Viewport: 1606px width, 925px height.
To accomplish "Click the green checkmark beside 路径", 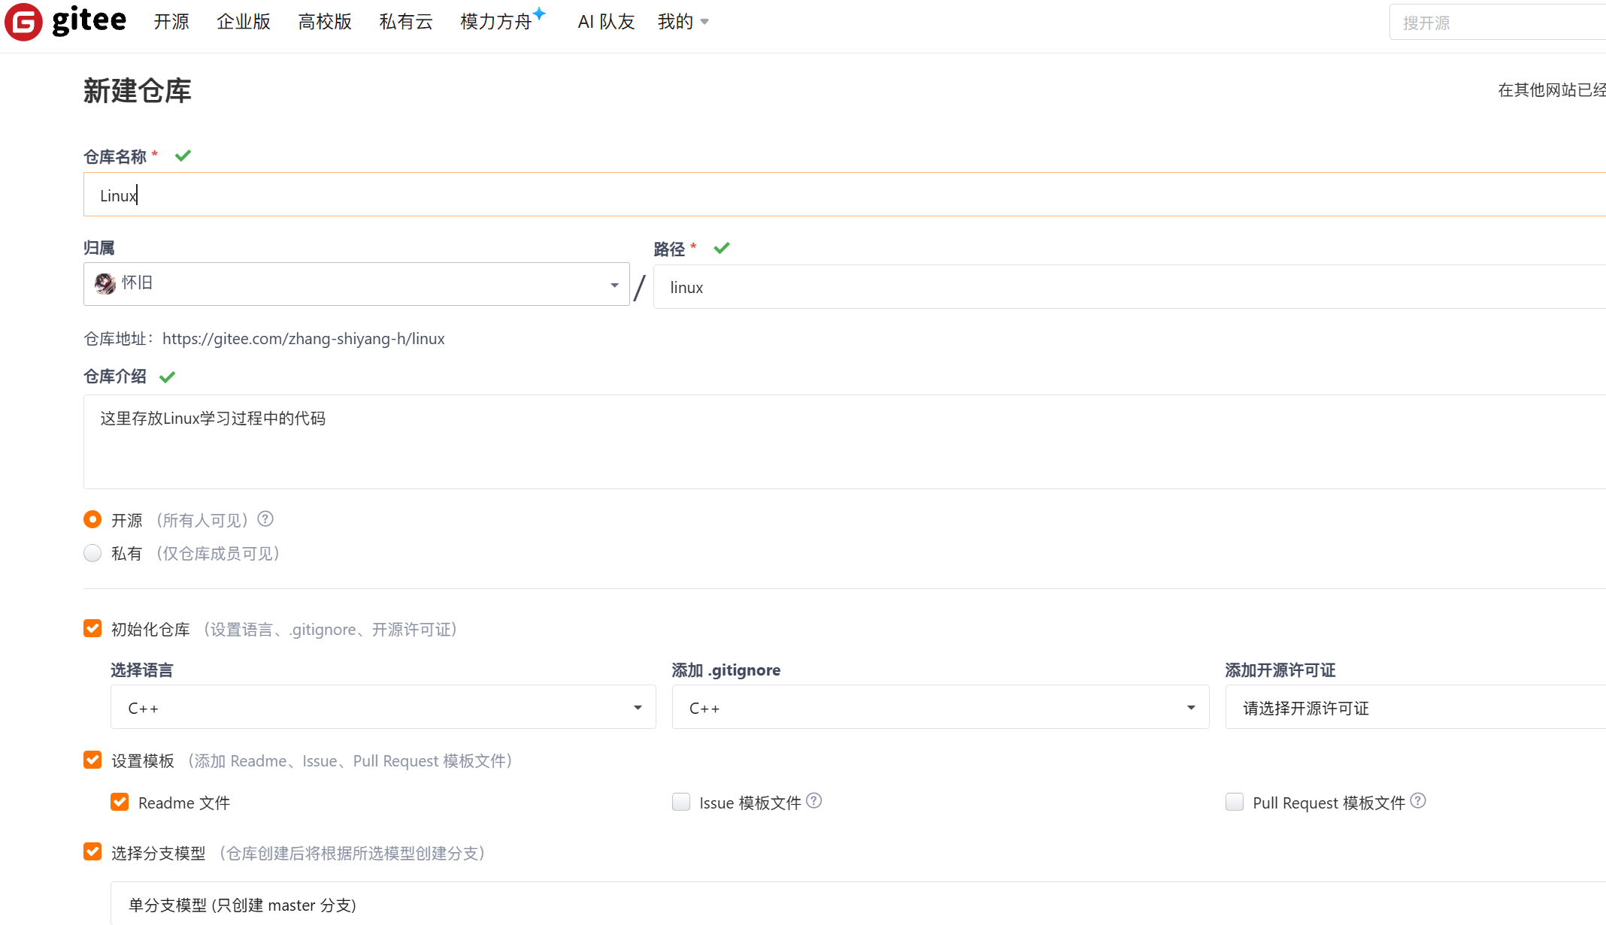I will pos(721,248).
